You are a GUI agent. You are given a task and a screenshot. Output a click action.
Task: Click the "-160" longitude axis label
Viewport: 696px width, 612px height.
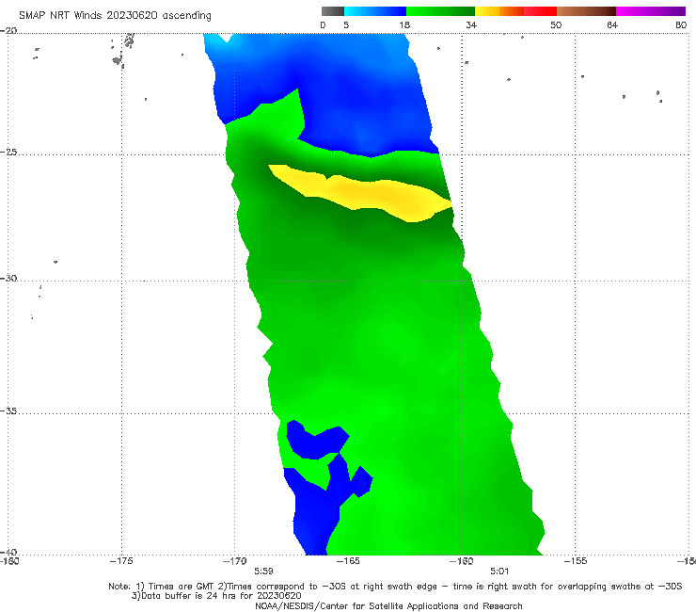click(x=462, y=561)
